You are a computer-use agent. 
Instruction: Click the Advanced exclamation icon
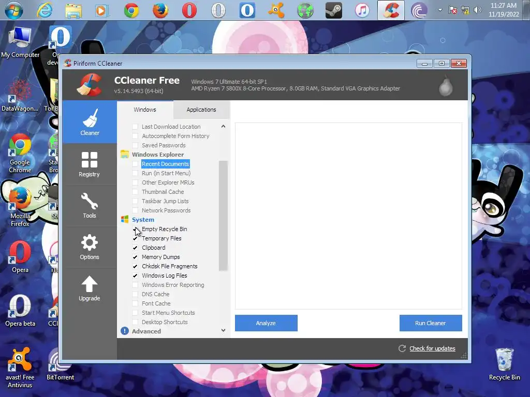pos(125,331)
